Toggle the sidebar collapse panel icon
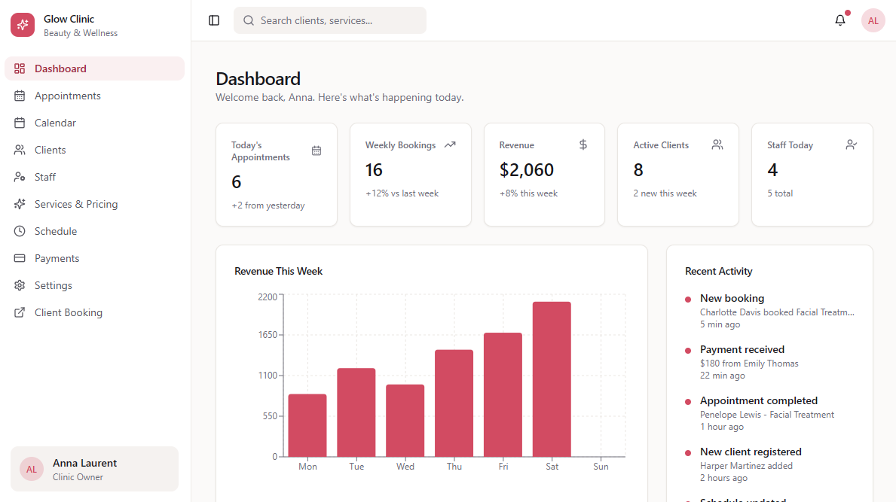This screenshot has height=502, width=896. click(214, 20)
